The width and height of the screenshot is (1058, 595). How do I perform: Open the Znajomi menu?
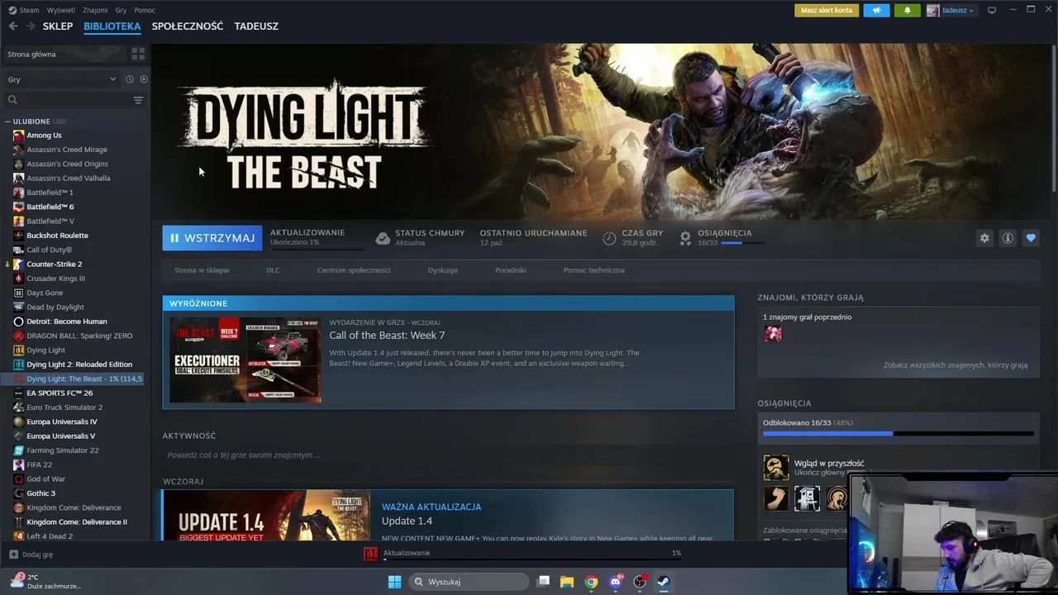(x=95, y=10)
